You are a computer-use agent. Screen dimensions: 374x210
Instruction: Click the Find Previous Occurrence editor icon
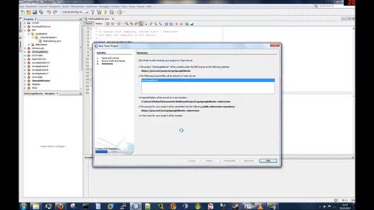pyautogui.click(x=131, y=24)
